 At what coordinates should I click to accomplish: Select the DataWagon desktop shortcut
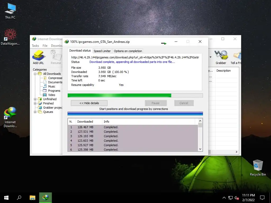10,37
